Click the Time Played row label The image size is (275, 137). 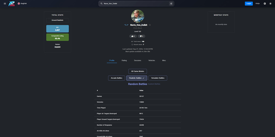(101, 108)
